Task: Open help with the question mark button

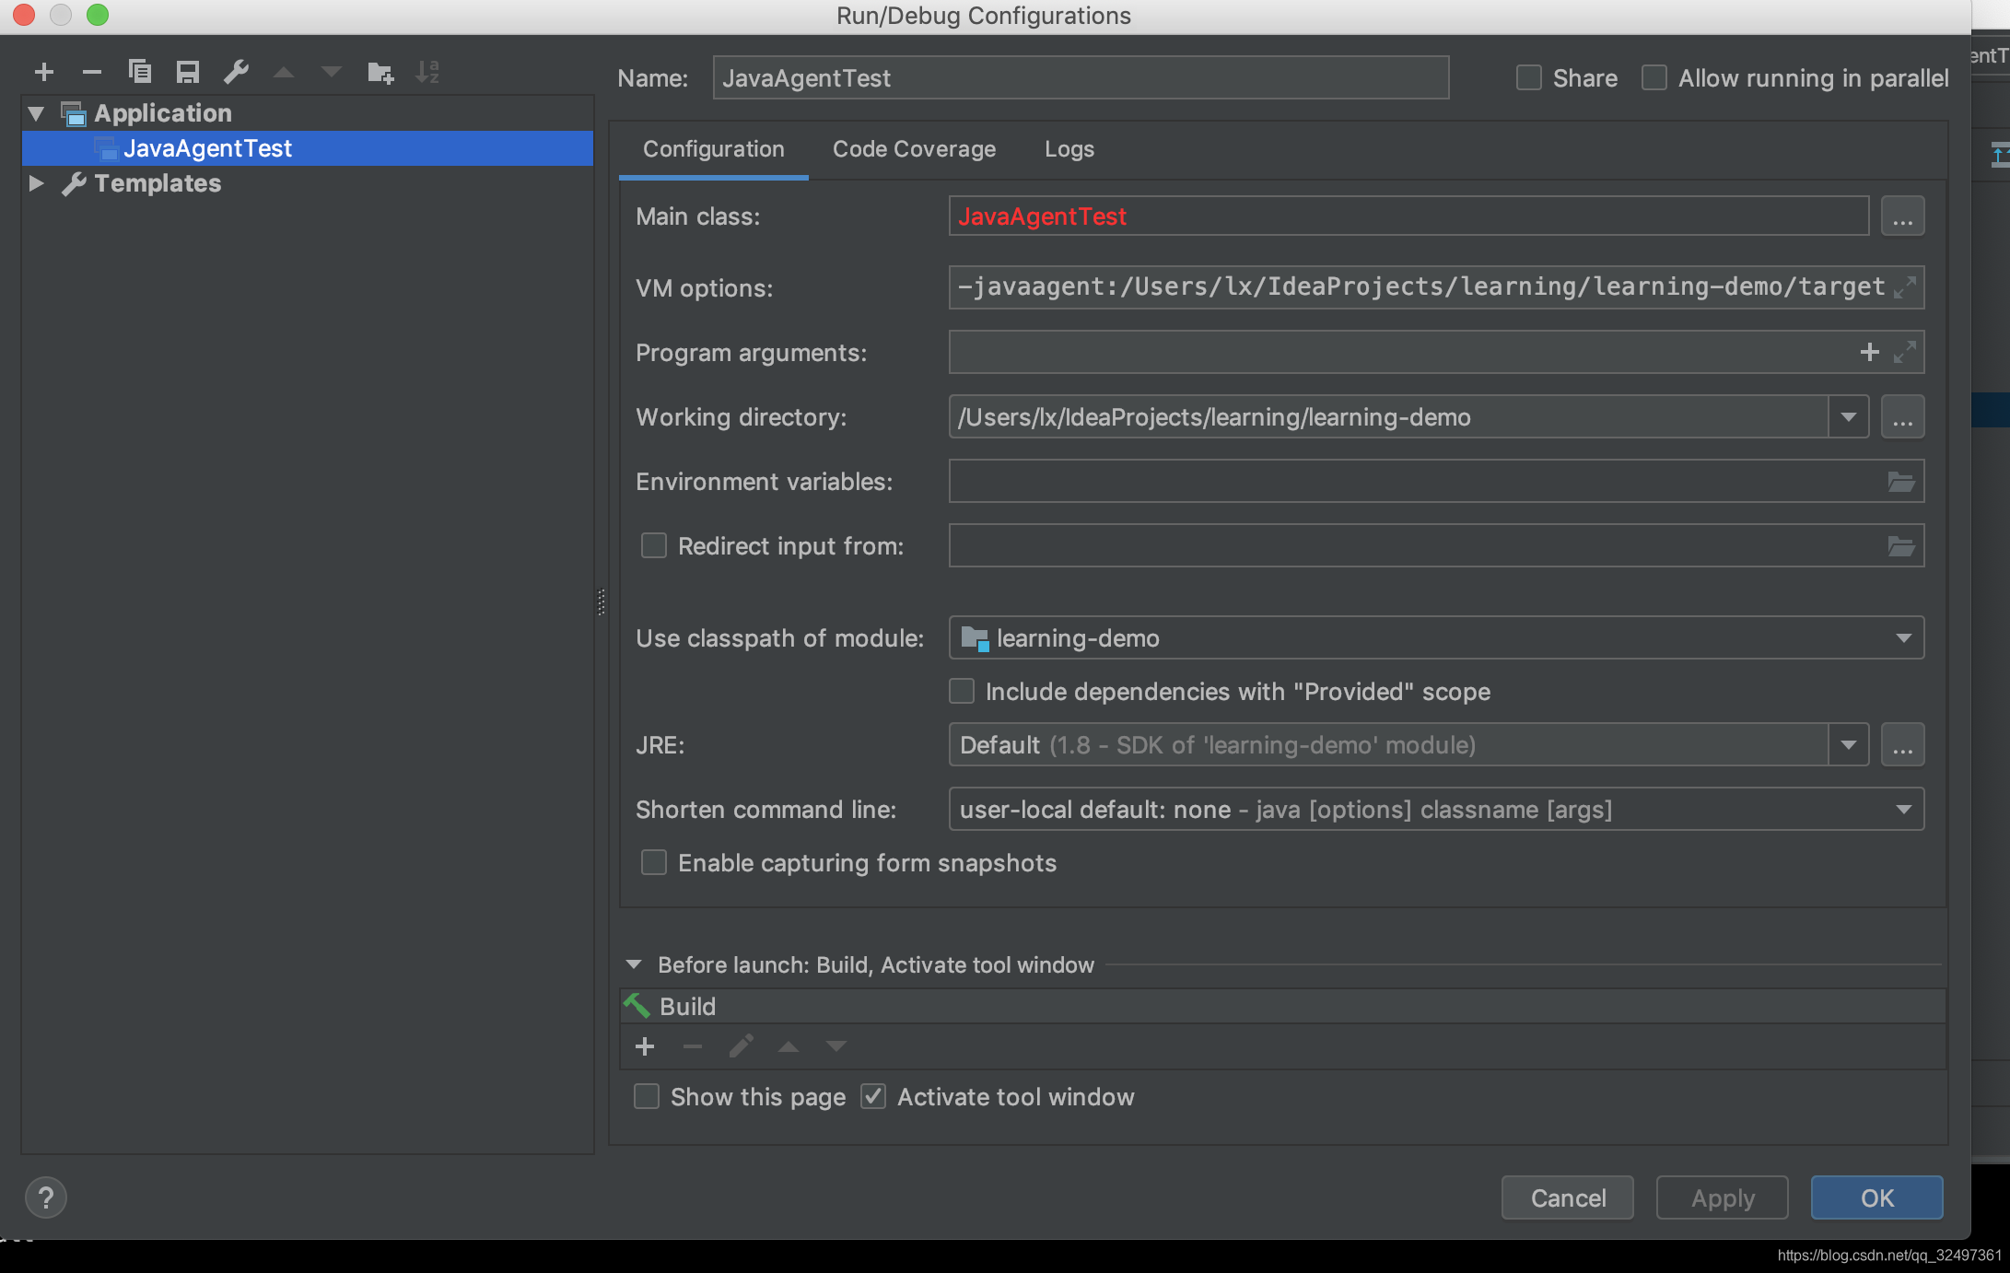Action: pos(45,1197)
